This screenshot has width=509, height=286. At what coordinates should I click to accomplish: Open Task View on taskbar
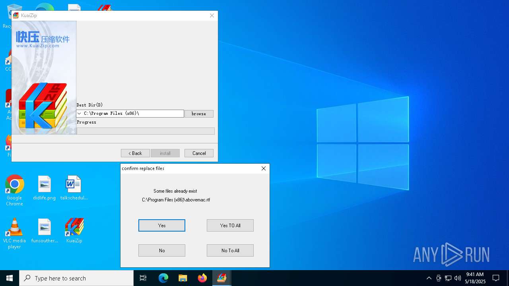click(143, 278)
